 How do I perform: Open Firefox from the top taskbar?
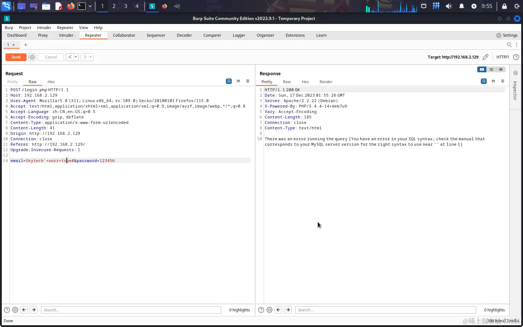click(x=71, y=6)
